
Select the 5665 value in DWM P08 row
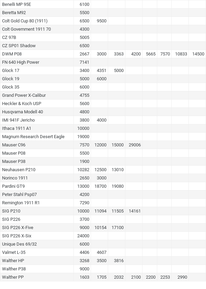pos(151,54)
